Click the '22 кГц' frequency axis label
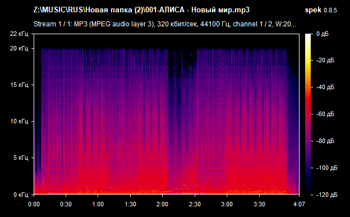This screenshot has height=217, width=350. (x=19, y=34)
